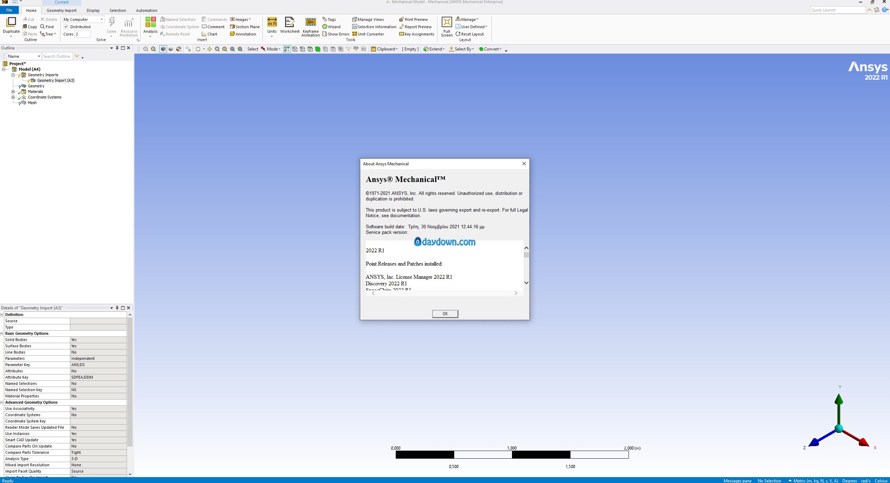Open Key Assignments

click(417, 34)
